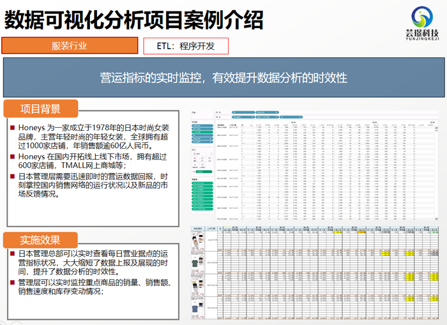Click the third pill on the Rows shelf

click(x=291, y=117)
